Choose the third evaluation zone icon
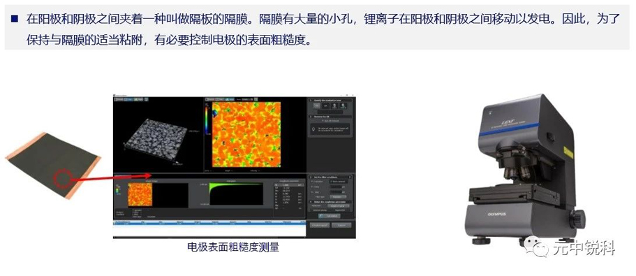The width and height of the screenshot is (636, 276). (334, 106)
